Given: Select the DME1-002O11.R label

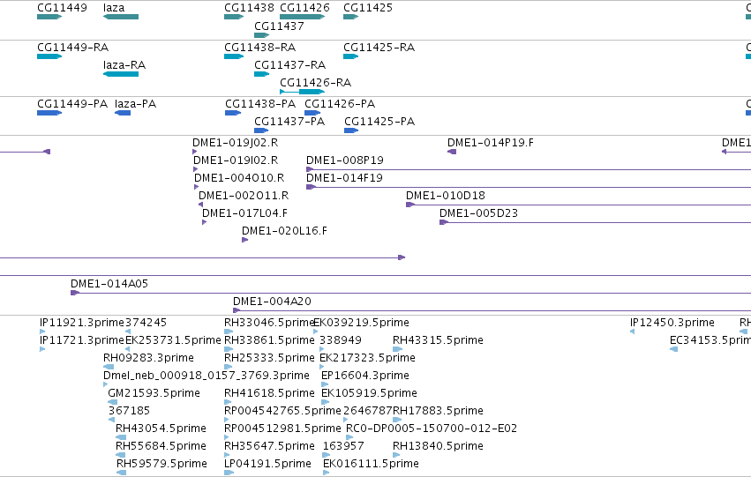Looking at the screenshot, I should pyautogui.click(x=244, y=196).
